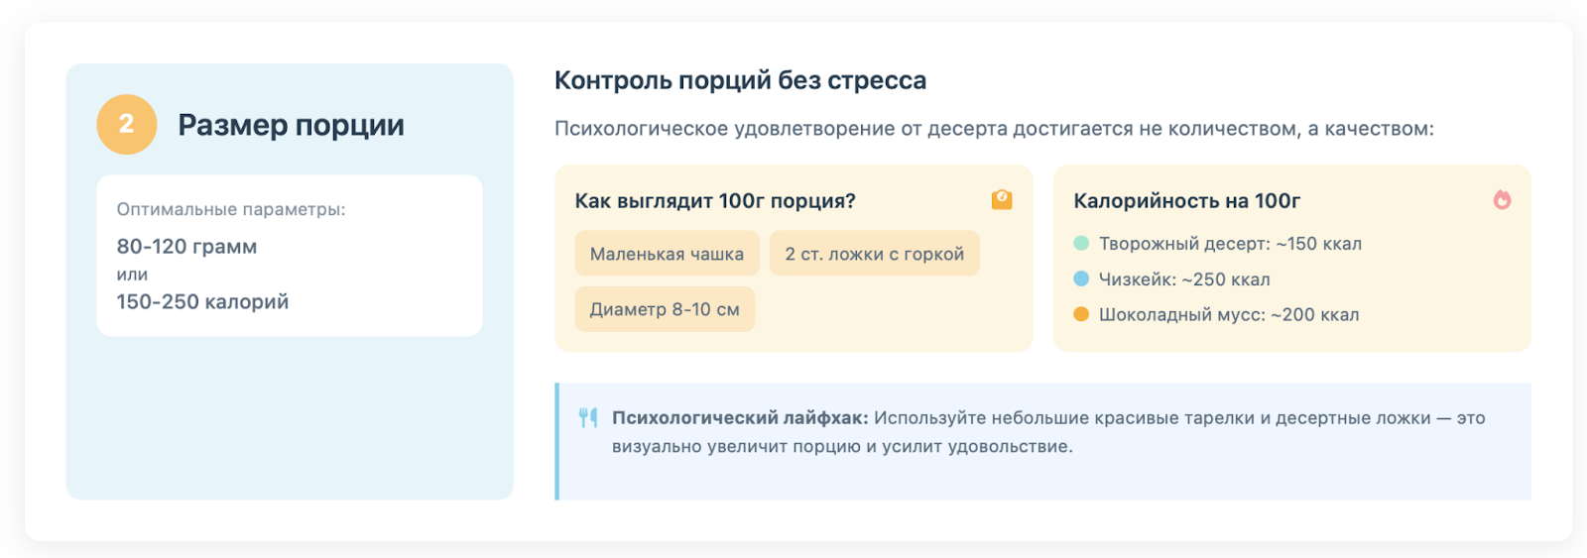1587x558 pixels.
Task: Click the Как выглядит 100г порция? heading
Action: pyautogui.click(x=715, y=201)
